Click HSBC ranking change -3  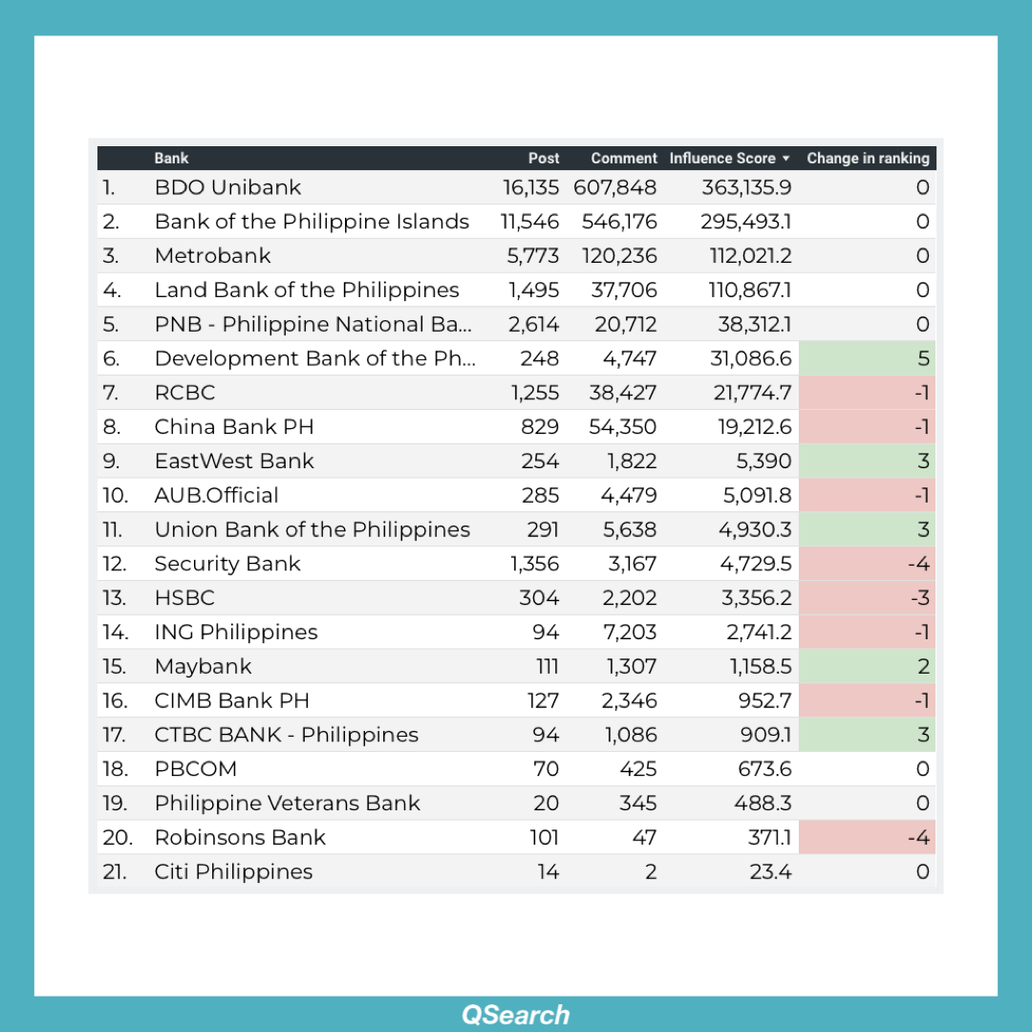pyautogui.click(x=868, y=598)
